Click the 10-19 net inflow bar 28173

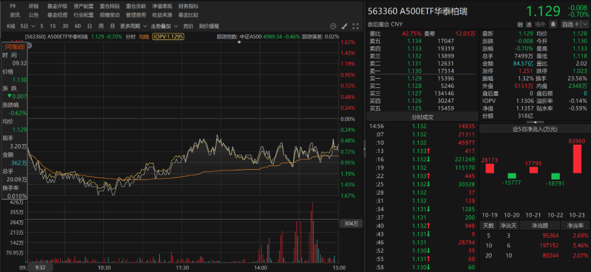(x=489, y=168)
